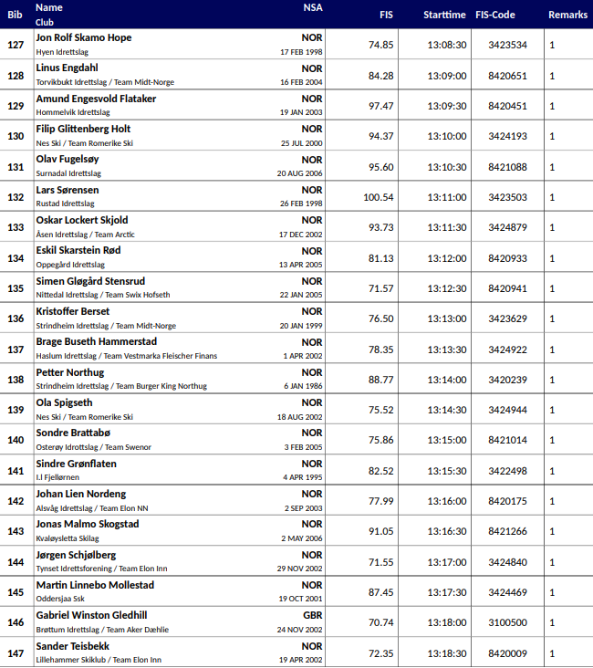Select Gabriel Winston Gledhill's name
The width and height of the screenshot is (593, 668).
tap(91, 615)
